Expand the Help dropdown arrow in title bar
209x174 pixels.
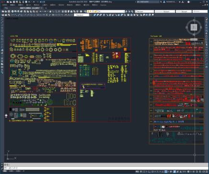(191, 2)
